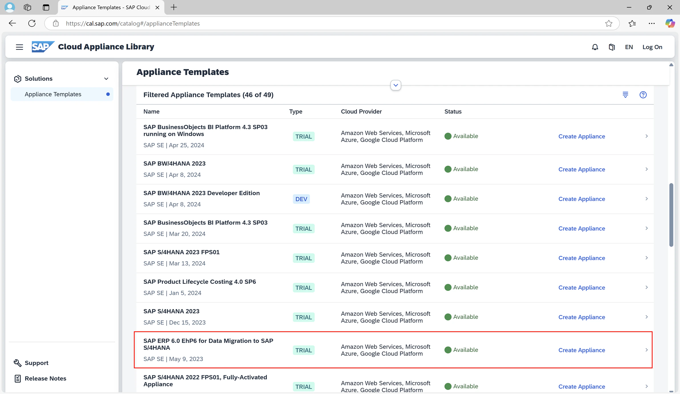Add this page to favorites
This screenshot has width=680, height=394.
[609, 23]
